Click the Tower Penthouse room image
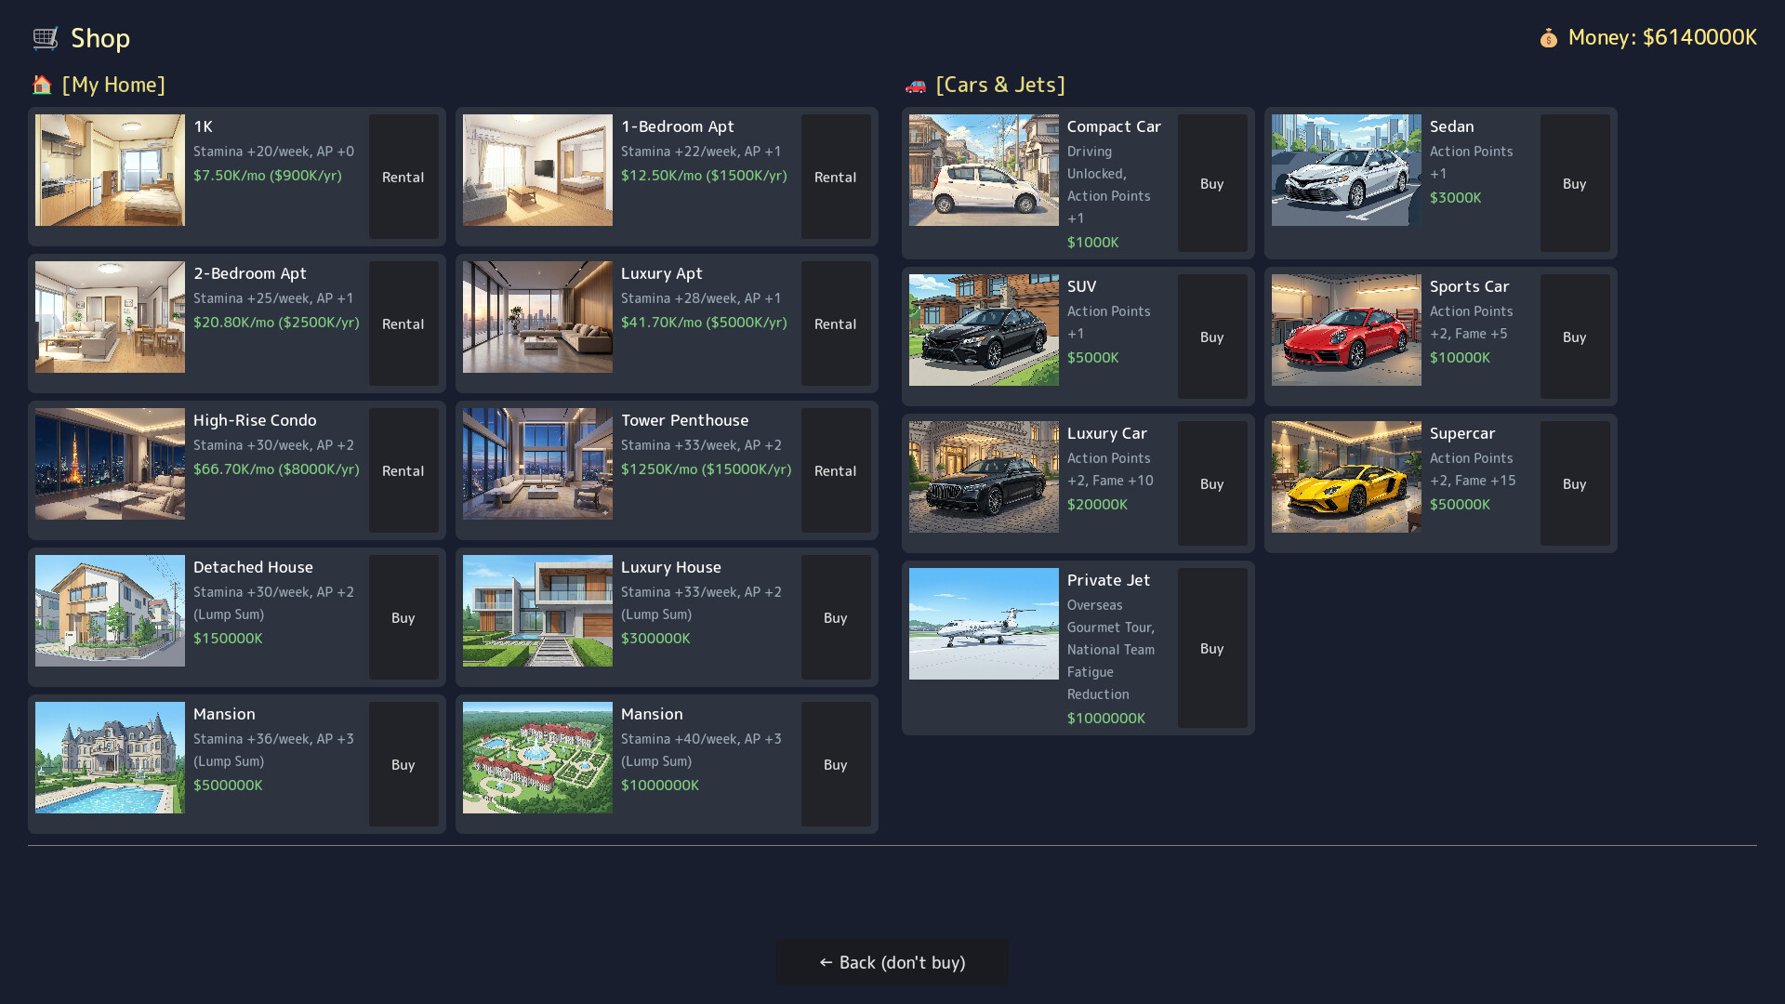Image resolution: width=1785 pixels, height=1004 pixels. (537, 464)
